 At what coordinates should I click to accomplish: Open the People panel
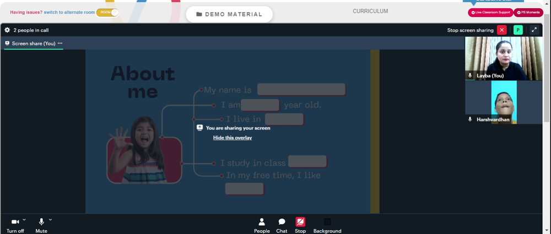point(262,225)
